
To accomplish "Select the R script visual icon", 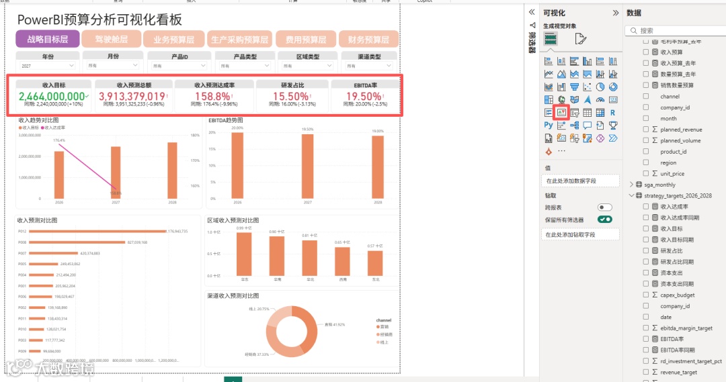I will tap(613, 112).
